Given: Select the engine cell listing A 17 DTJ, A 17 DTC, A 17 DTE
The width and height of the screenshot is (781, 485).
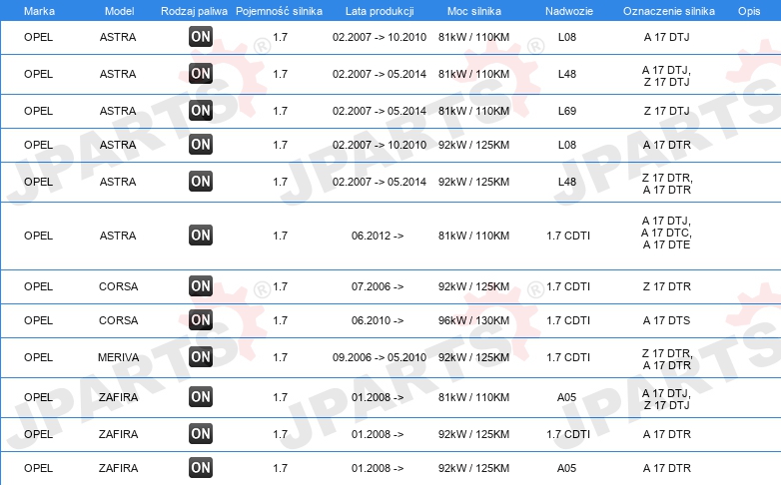Looking at the screenshot, I should [666, 233].
